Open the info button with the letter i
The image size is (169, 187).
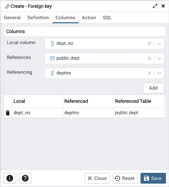pos(10,178)
